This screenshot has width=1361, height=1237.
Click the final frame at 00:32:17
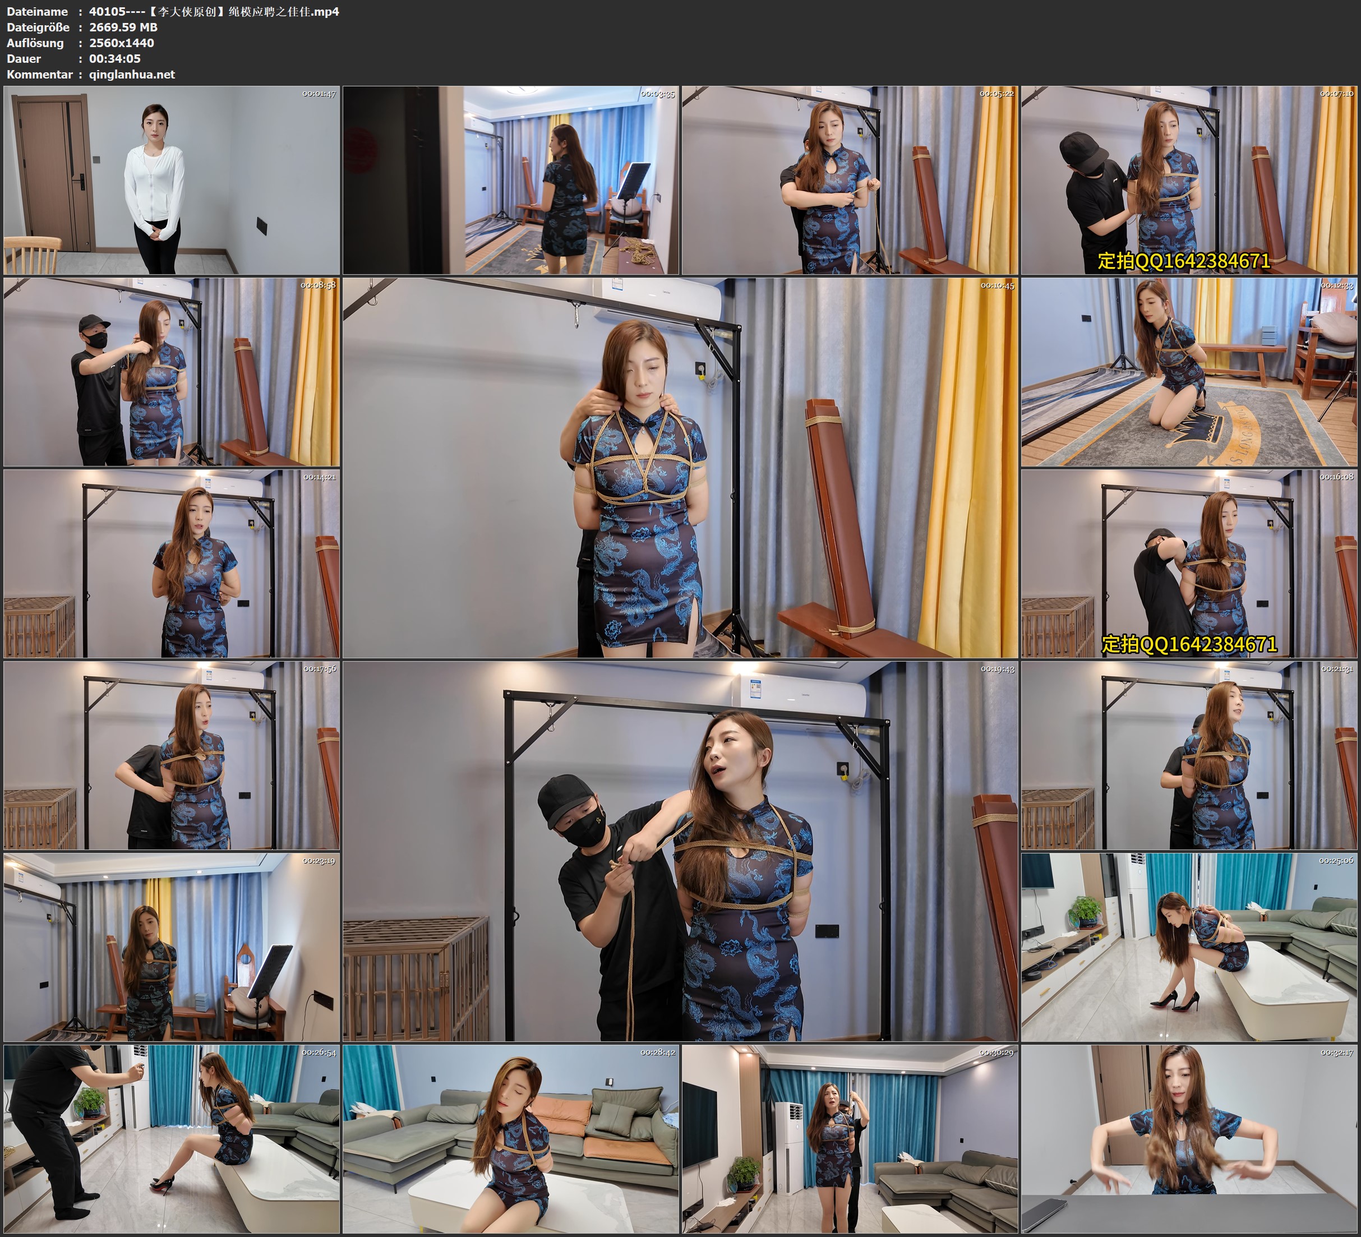pyautogui.click(x=1189, y=1139)
